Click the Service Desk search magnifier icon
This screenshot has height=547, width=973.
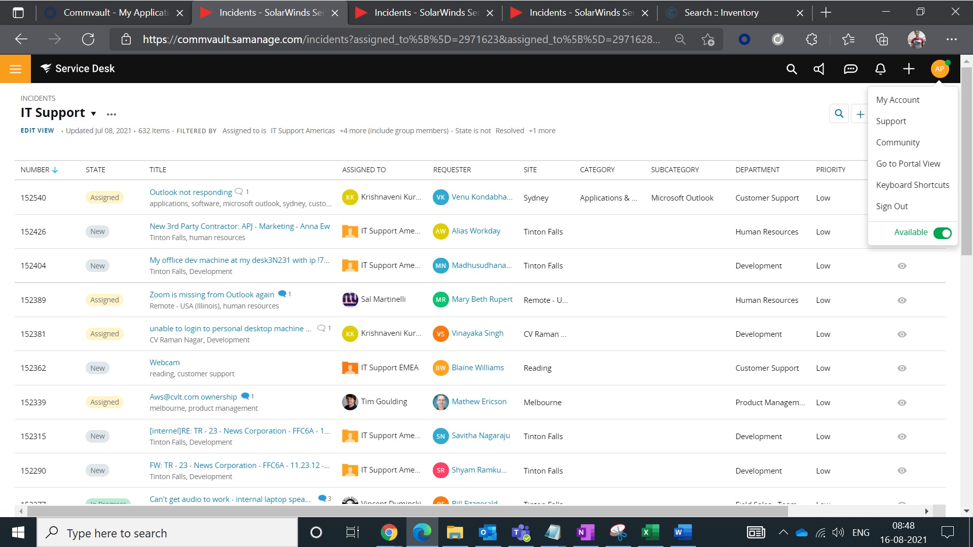791,69
